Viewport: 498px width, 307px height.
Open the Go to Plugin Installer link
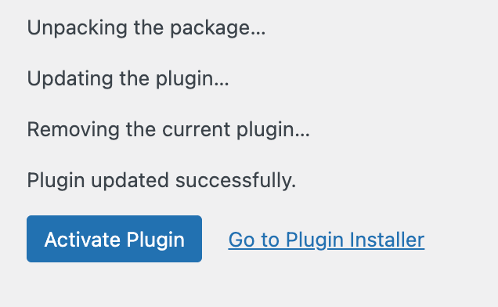coord(327,240)
